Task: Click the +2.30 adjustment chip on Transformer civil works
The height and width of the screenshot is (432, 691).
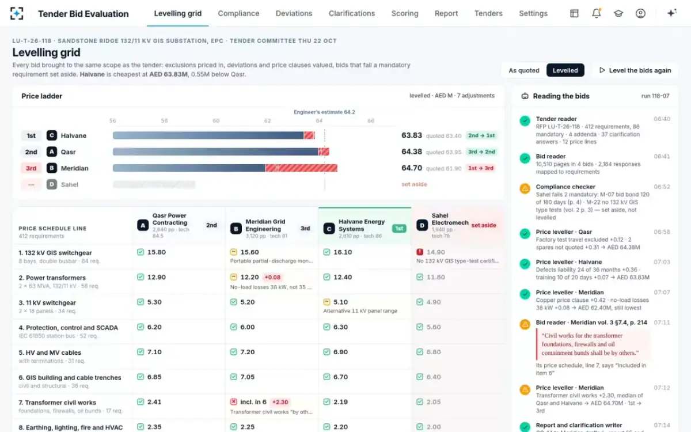Action: tap(280, 402)
